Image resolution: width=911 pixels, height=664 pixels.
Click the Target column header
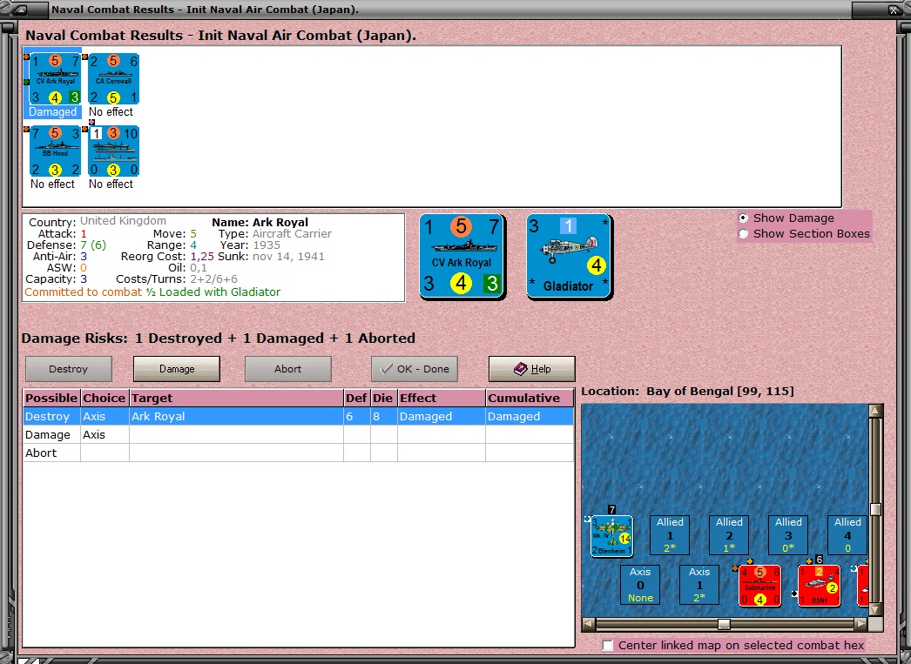point(237,399)
